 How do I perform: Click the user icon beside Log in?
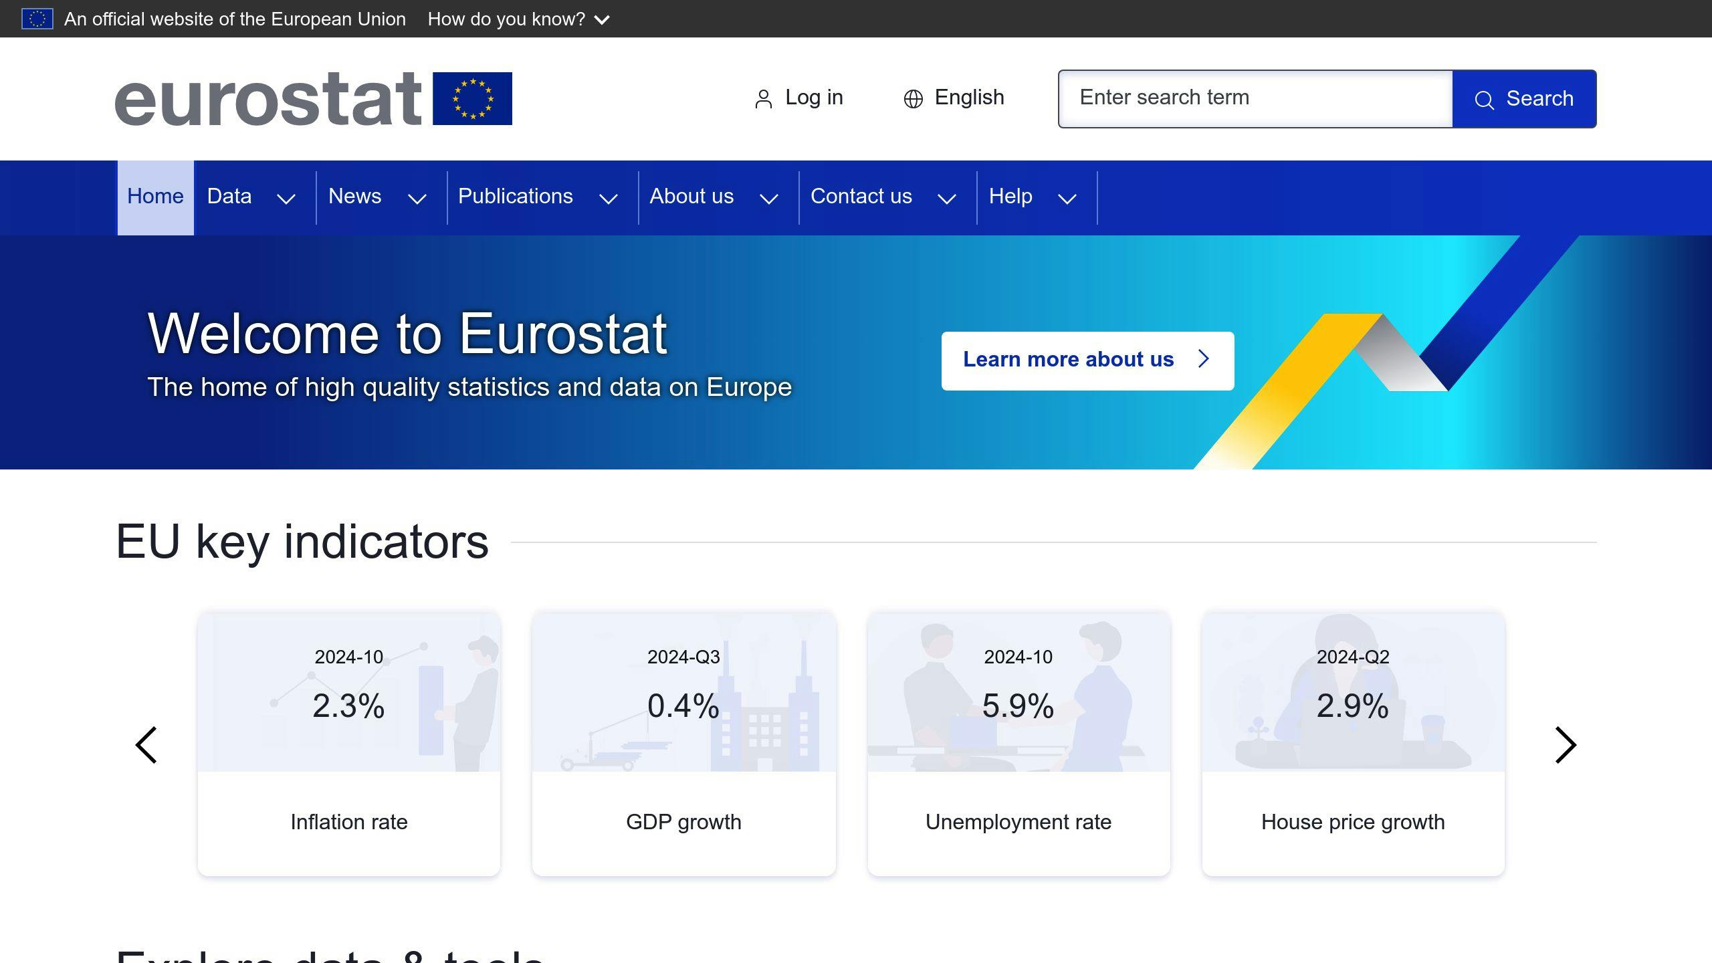(x=763, y=99)
